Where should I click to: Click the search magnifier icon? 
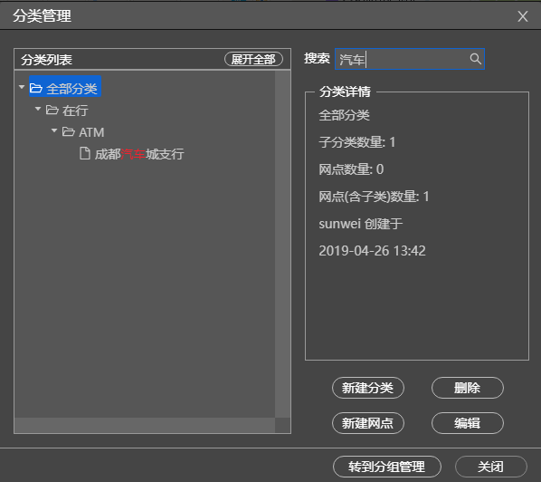click(x=476, y=59)
